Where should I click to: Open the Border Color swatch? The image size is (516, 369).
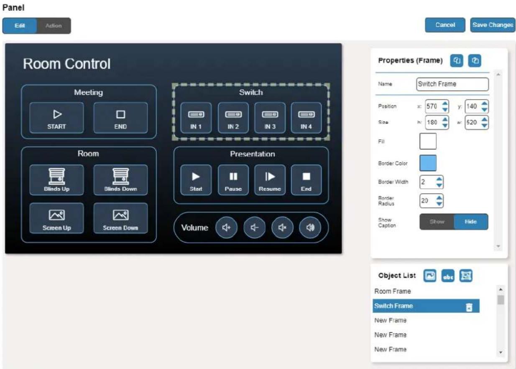[428, 163]
